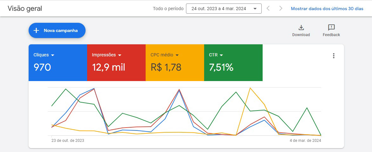
Task: Click the Mostrar dados dos últimos 30 dias link
Action: point(327,9)
